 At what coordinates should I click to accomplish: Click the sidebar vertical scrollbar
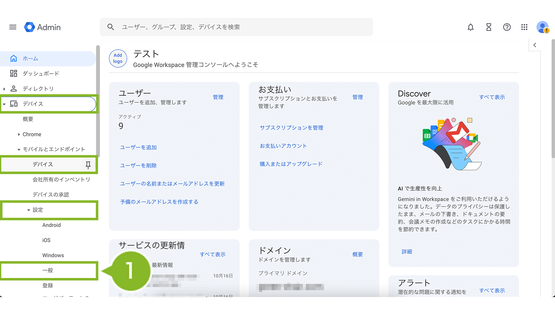pos(98,100)
